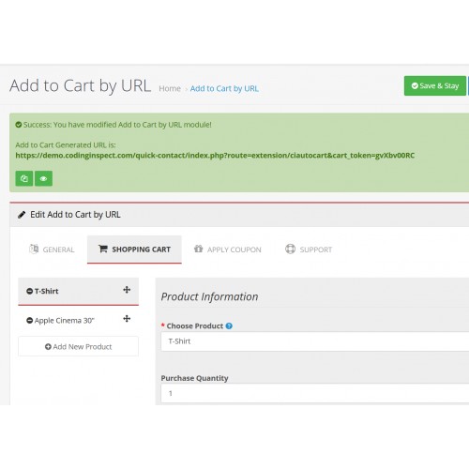Grab the move handle beside Apple Cinema 30"
The height and width of the screenshot is (469, 469).
[x=127, y=319]
